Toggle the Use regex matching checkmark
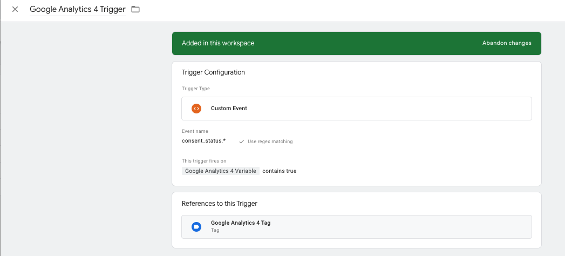Image resolution: width=565 pixels, height=256 pixels. (242, 142)
